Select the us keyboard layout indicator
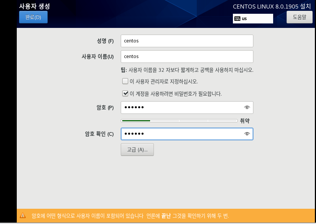The height and width of the screenshot is (224, 316). click(x=253, y=19)
